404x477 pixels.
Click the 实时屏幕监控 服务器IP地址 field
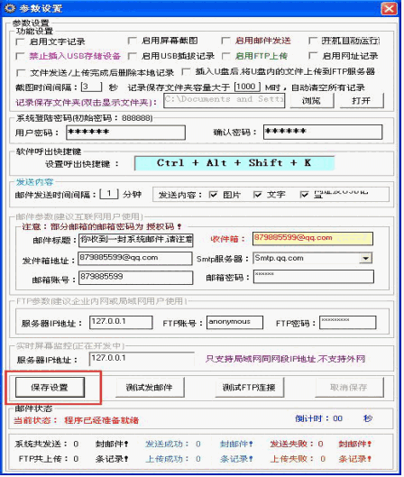point(142,359)
